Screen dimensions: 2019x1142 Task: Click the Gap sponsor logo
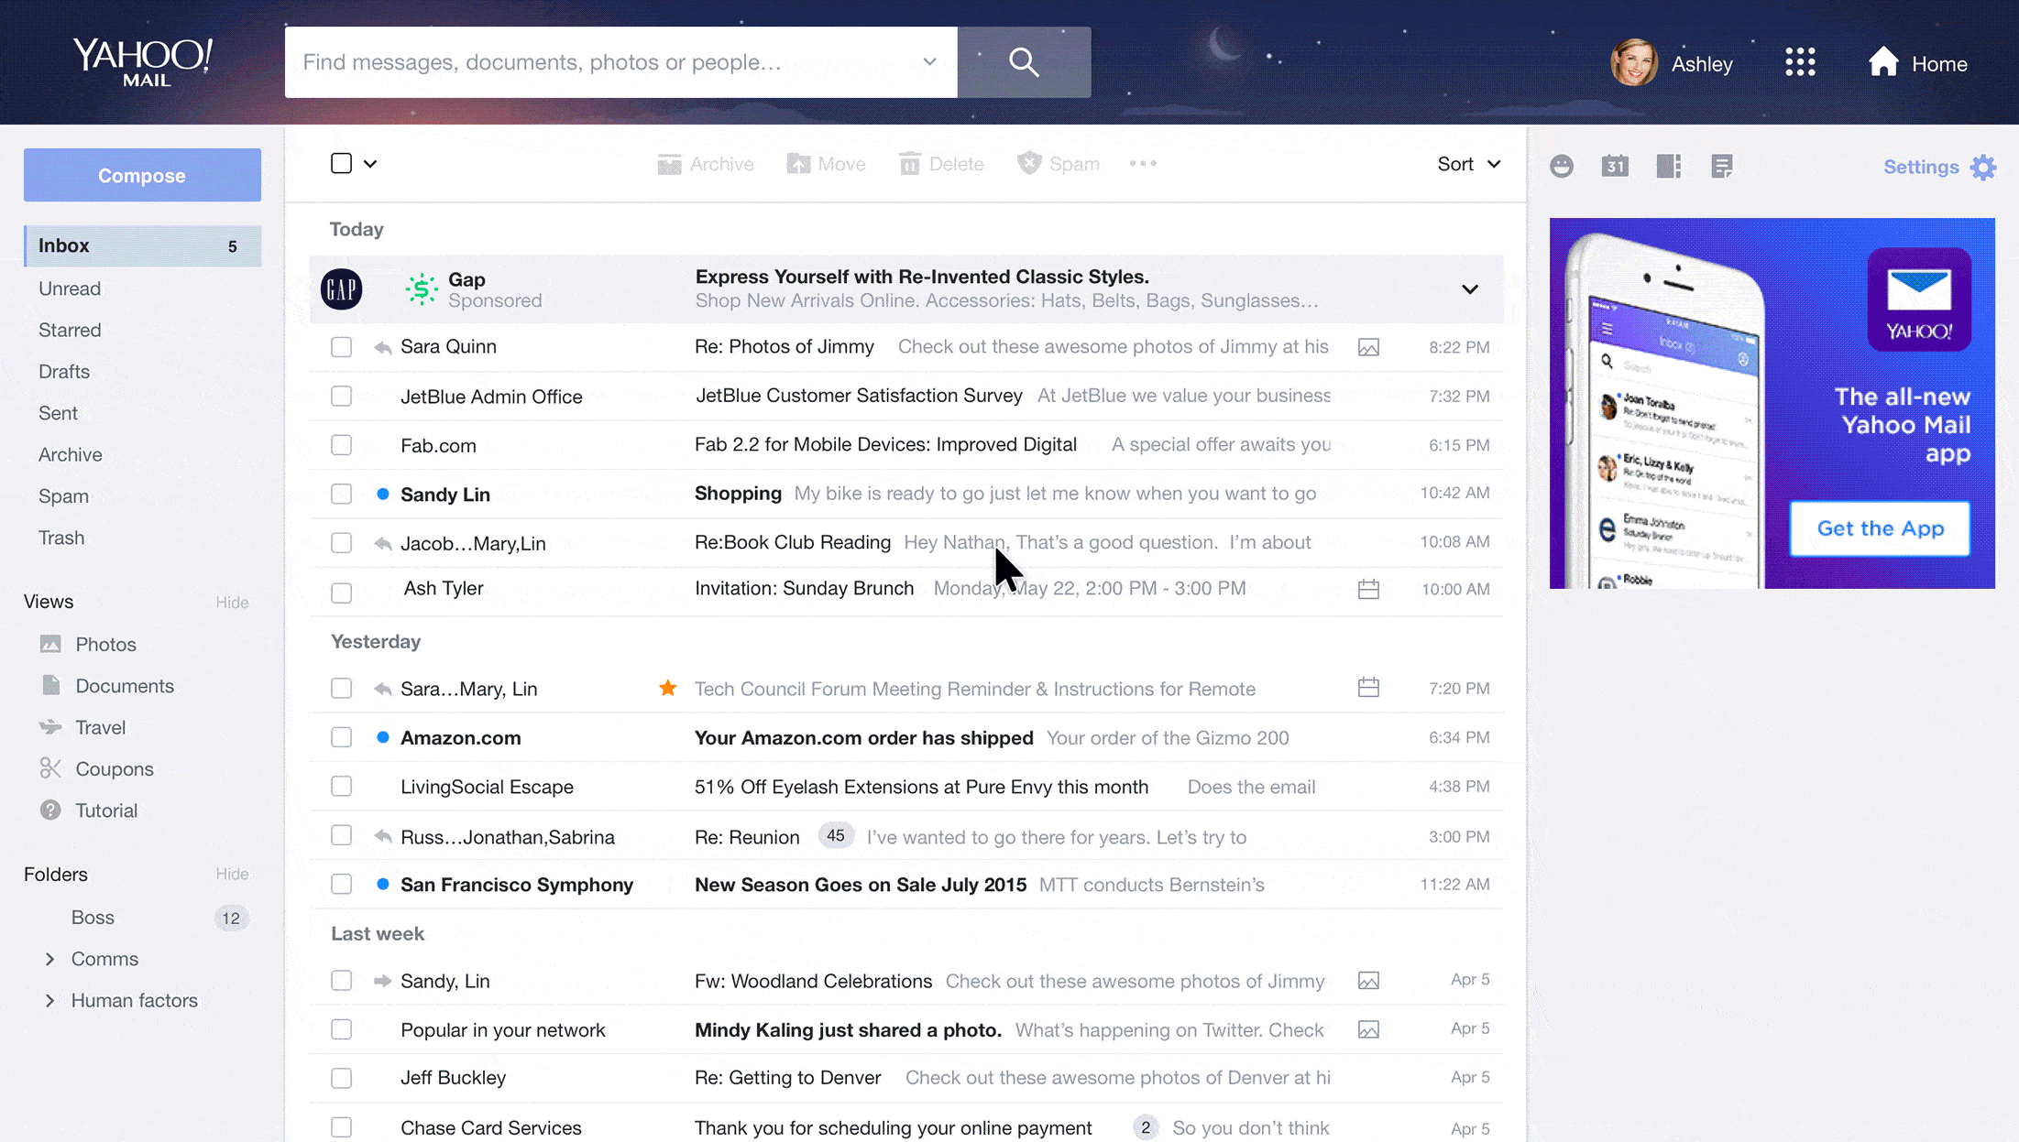tap(341, 289)
